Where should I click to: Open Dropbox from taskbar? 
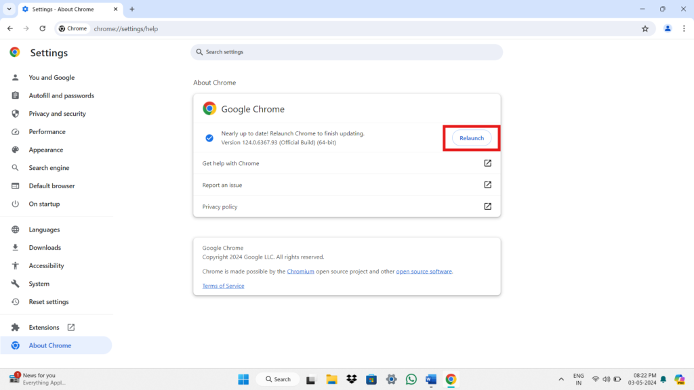pos(352,379)
